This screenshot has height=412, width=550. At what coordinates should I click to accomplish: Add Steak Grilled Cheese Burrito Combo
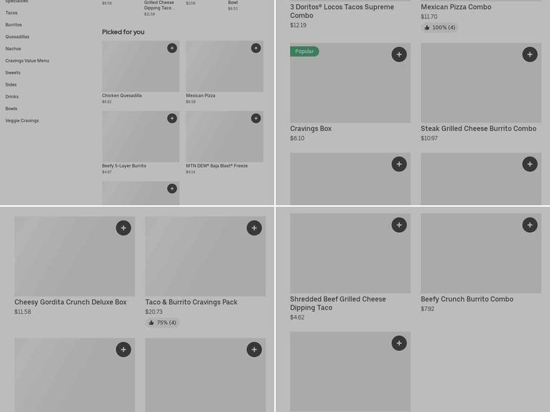tap(529, 54)
